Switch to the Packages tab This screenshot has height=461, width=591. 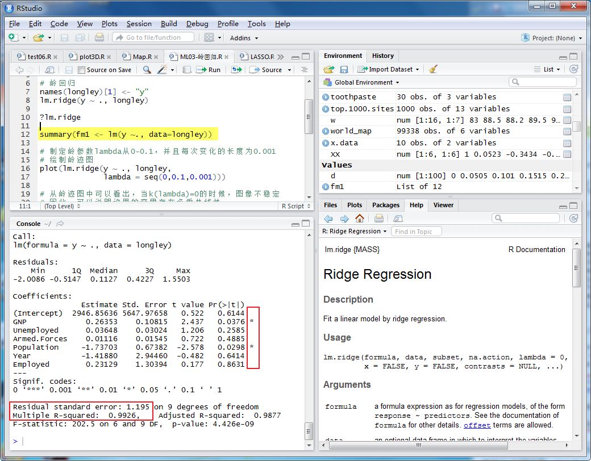385,205
